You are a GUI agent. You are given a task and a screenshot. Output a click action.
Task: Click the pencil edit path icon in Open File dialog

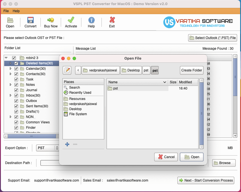[x=67, y=70]
